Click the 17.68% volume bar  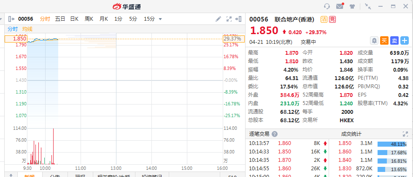coord(391,153)
